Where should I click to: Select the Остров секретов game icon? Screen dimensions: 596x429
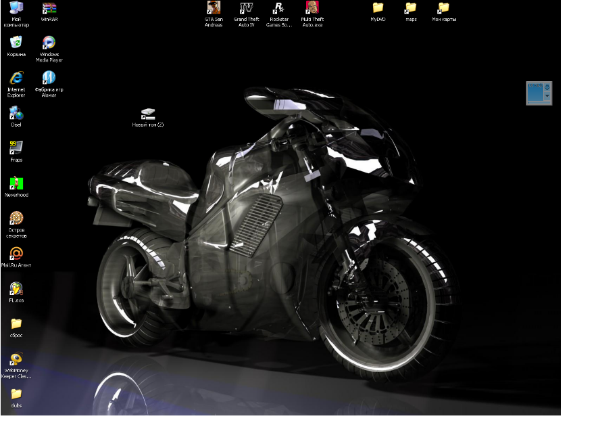(16, 218)
